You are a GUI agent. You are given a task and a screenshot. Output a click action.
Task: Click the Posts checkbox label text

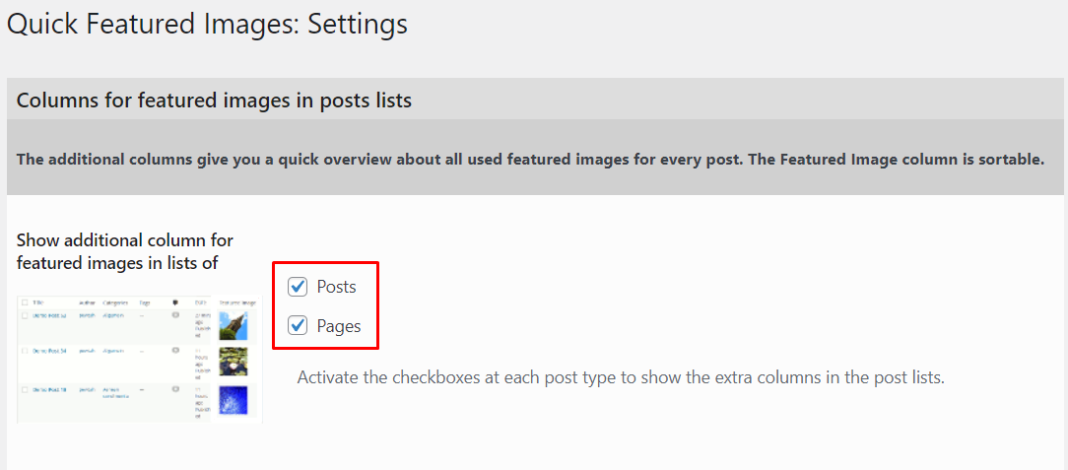336,287
